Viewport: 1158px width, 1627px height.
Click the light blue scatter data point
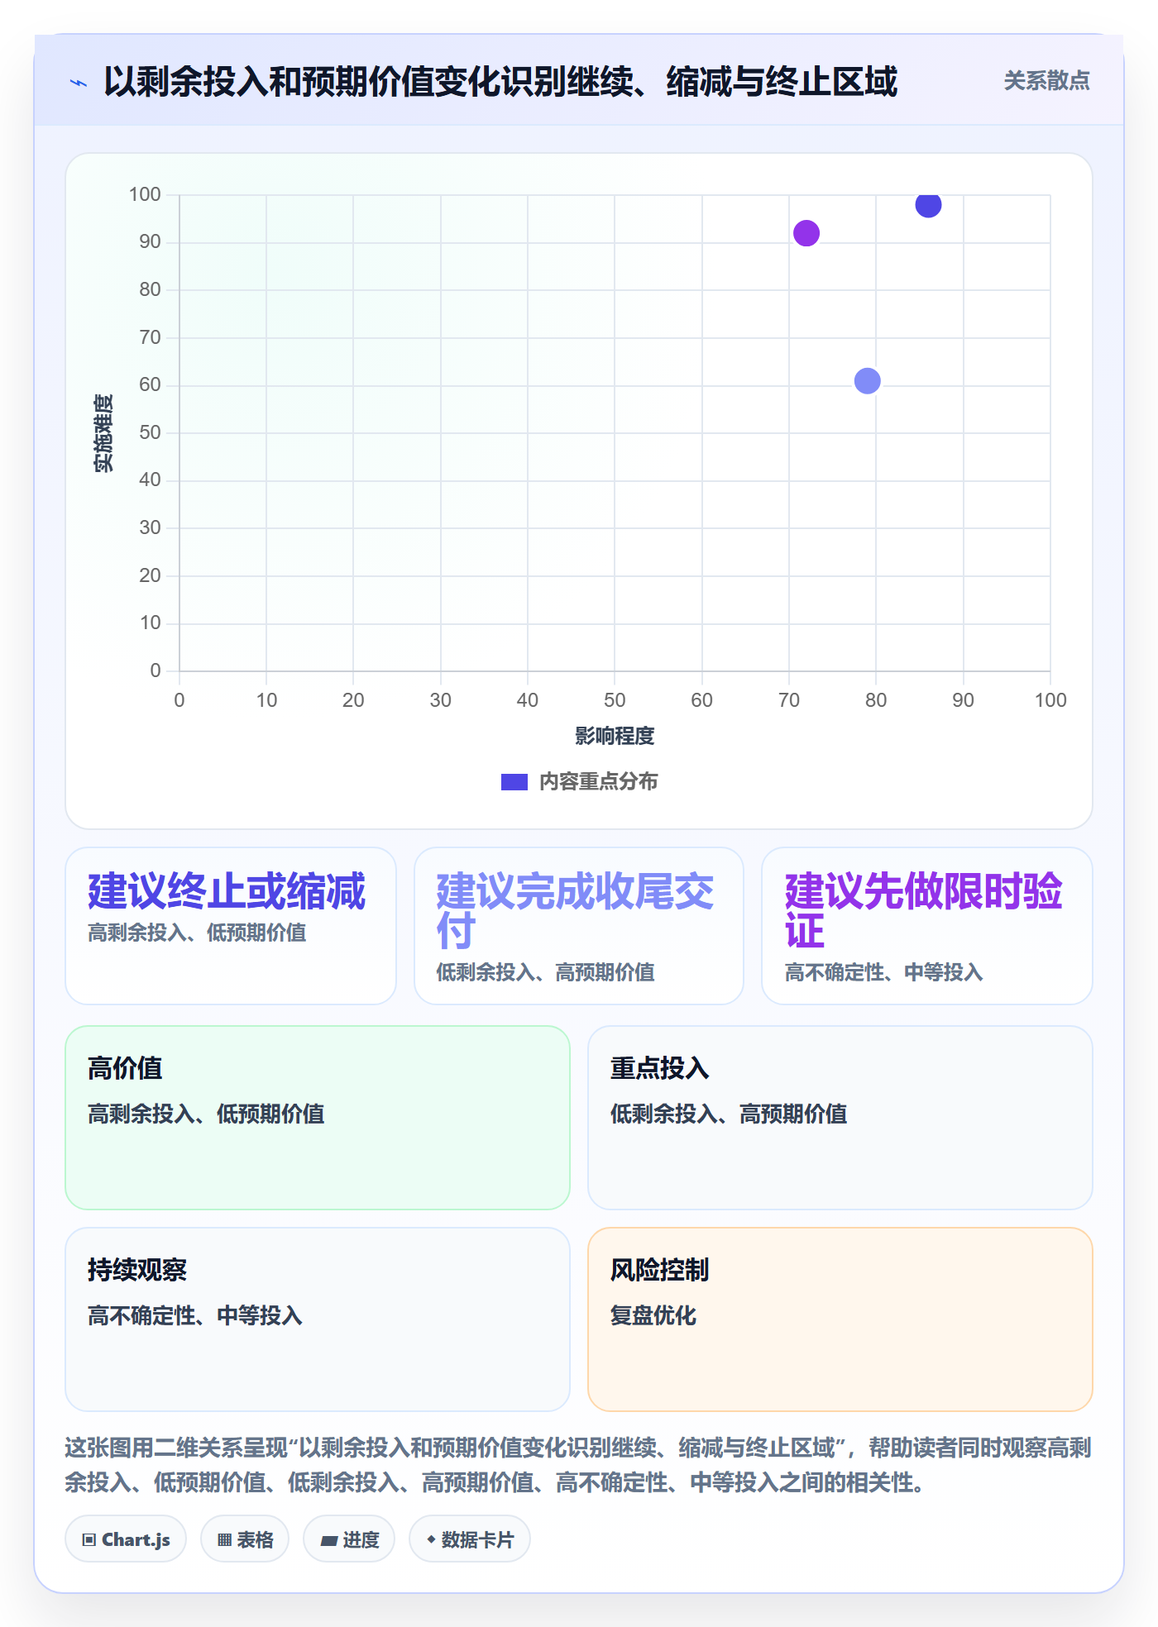click(867, 381)
